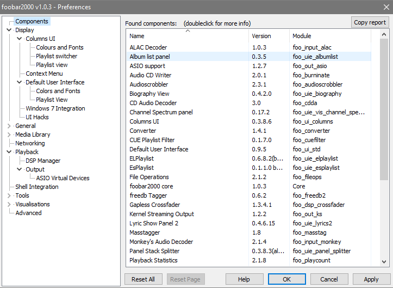Click the Copy report button
393x288 pixels.
tap(370, 22)
